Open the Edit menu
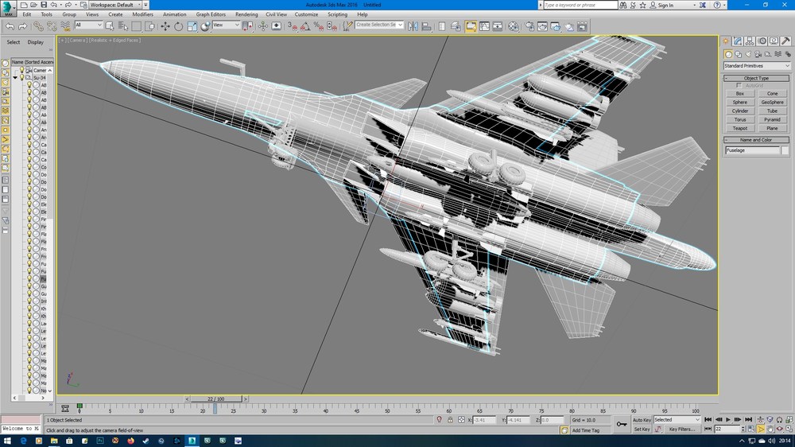795x447 pixels. [27, 14]
